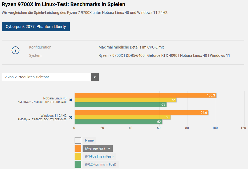Click the Ryzen 7 9700X system specification line
The image size is (248, 169).
tap(164, 55)
